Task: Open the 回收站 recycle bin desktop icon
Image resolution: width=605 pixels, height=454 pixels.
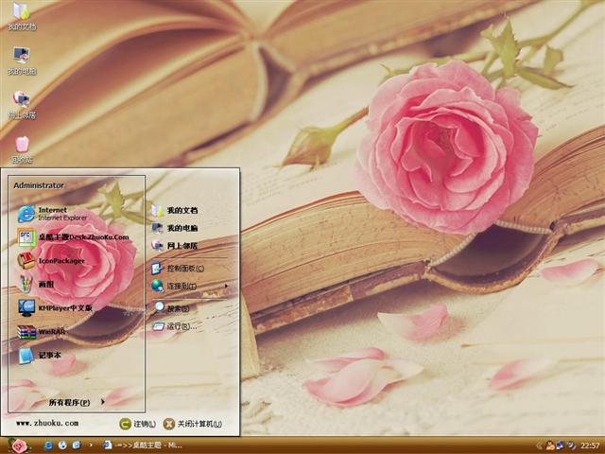Action: pyautogui.click(x=22, y=149)
